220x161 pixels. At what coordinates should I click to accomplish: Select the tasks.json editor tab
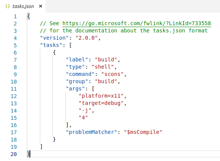tap(23, 6)
